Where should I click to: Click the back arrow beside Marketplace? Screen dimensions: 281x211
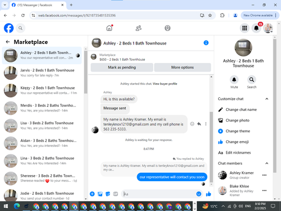click(x=8, y=42)
